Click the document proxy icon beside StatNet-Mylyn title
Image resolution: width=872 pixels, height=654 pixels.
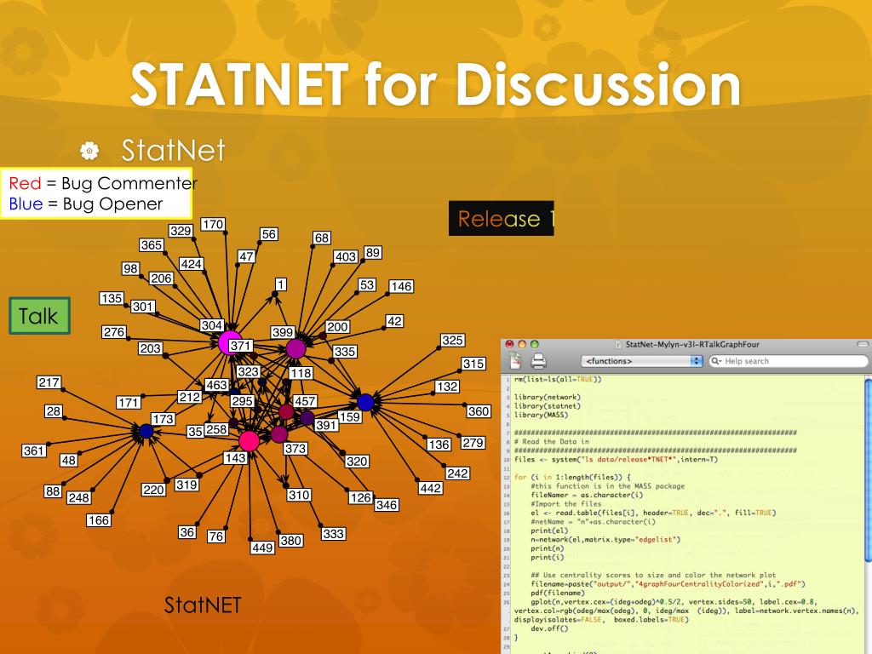coord(617,345)
